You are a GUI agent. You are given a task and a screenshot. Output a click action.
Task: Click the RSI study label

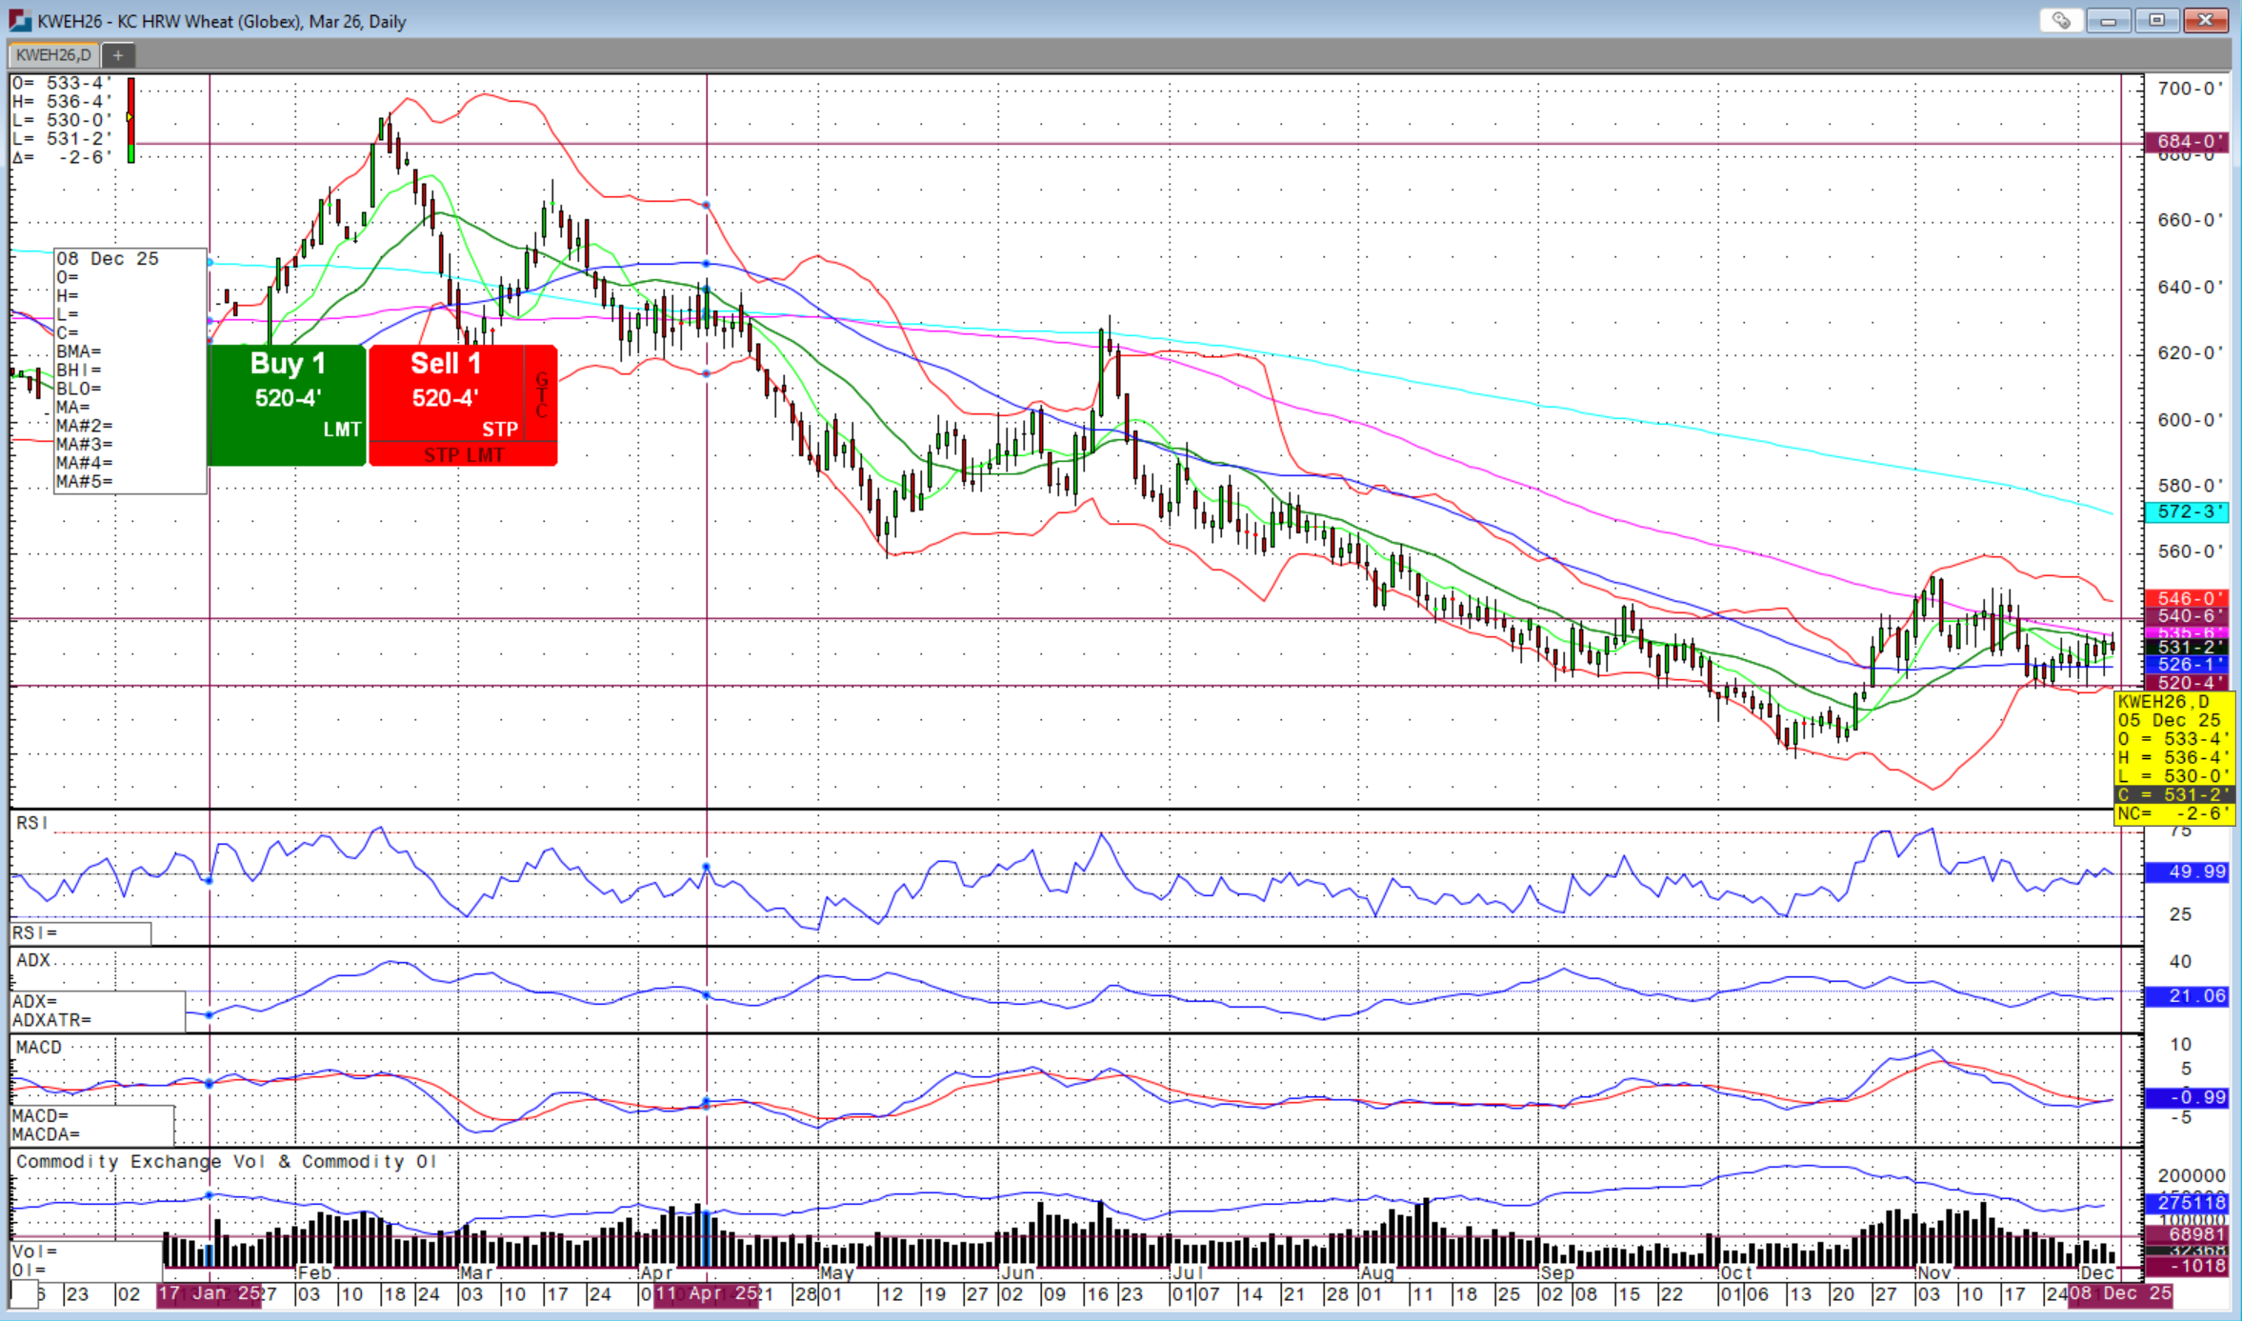coord(32,823)
